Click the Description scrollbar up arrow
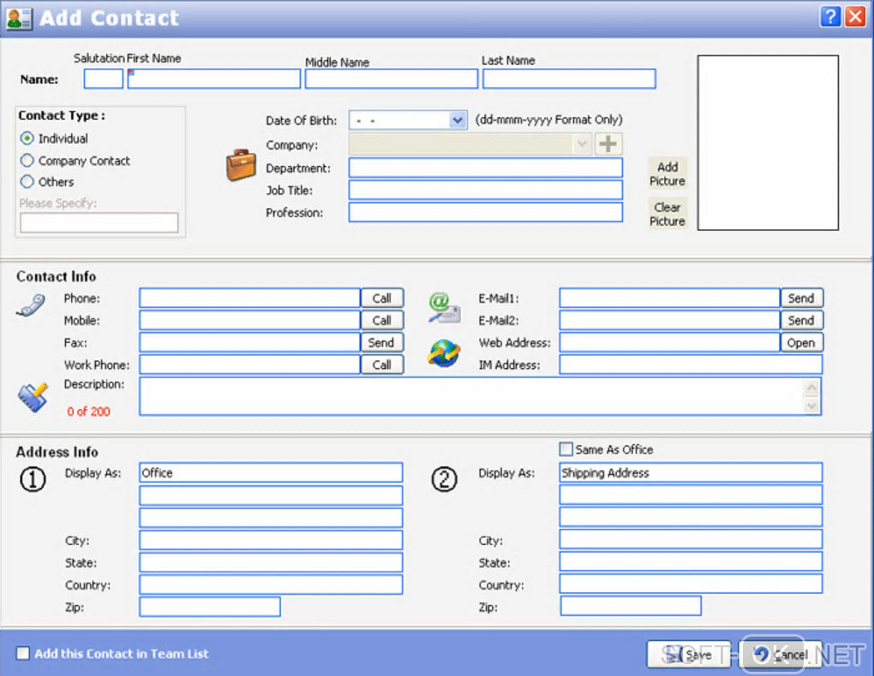 pyautogui.click(x=811, y=387)
